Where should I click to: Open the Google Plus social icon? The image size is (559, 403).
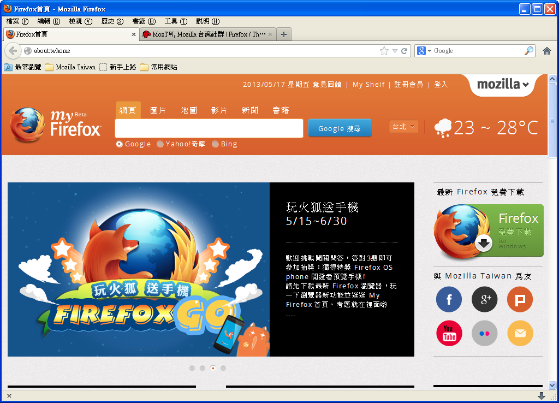(484, 299)
